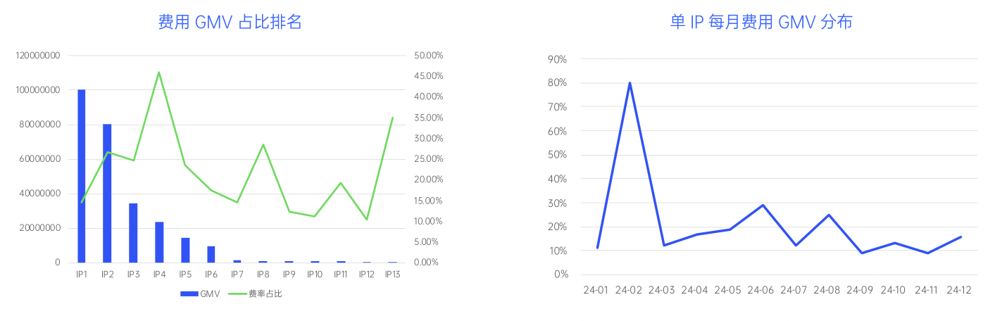The width and height of the screenshot is (995, 321).
Task: Click the 24-06 data point on line
Action: point(763,205)
